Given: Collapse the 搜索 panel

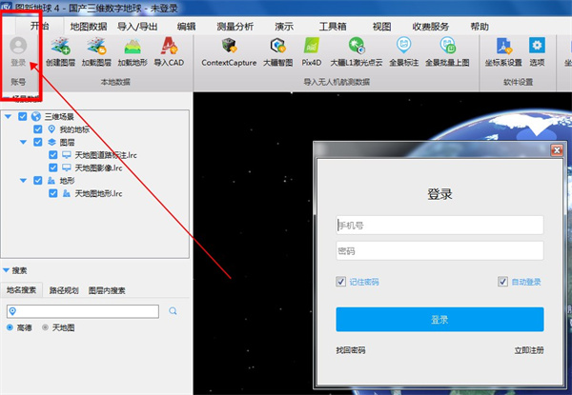Looking at the screenshot, I should pyautogui.click(x=6, y=270).
